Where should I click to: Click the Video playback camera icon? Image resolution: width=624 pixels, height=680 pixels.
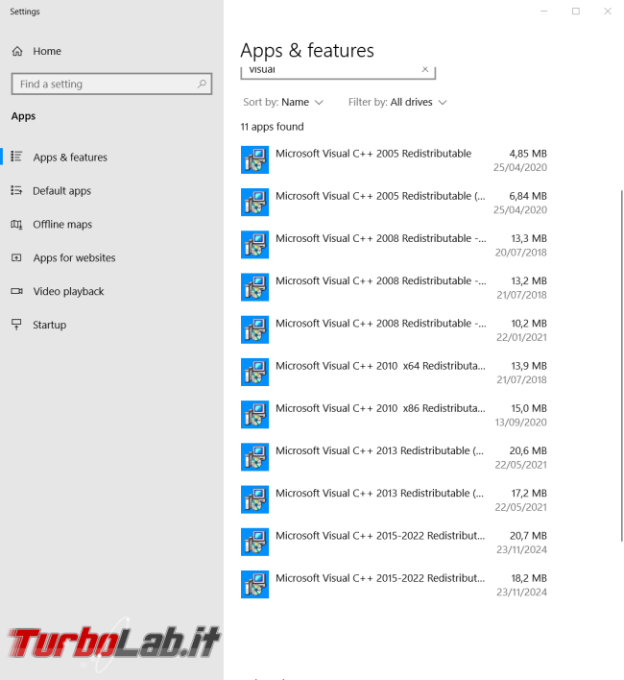click(x=16, y=291)
